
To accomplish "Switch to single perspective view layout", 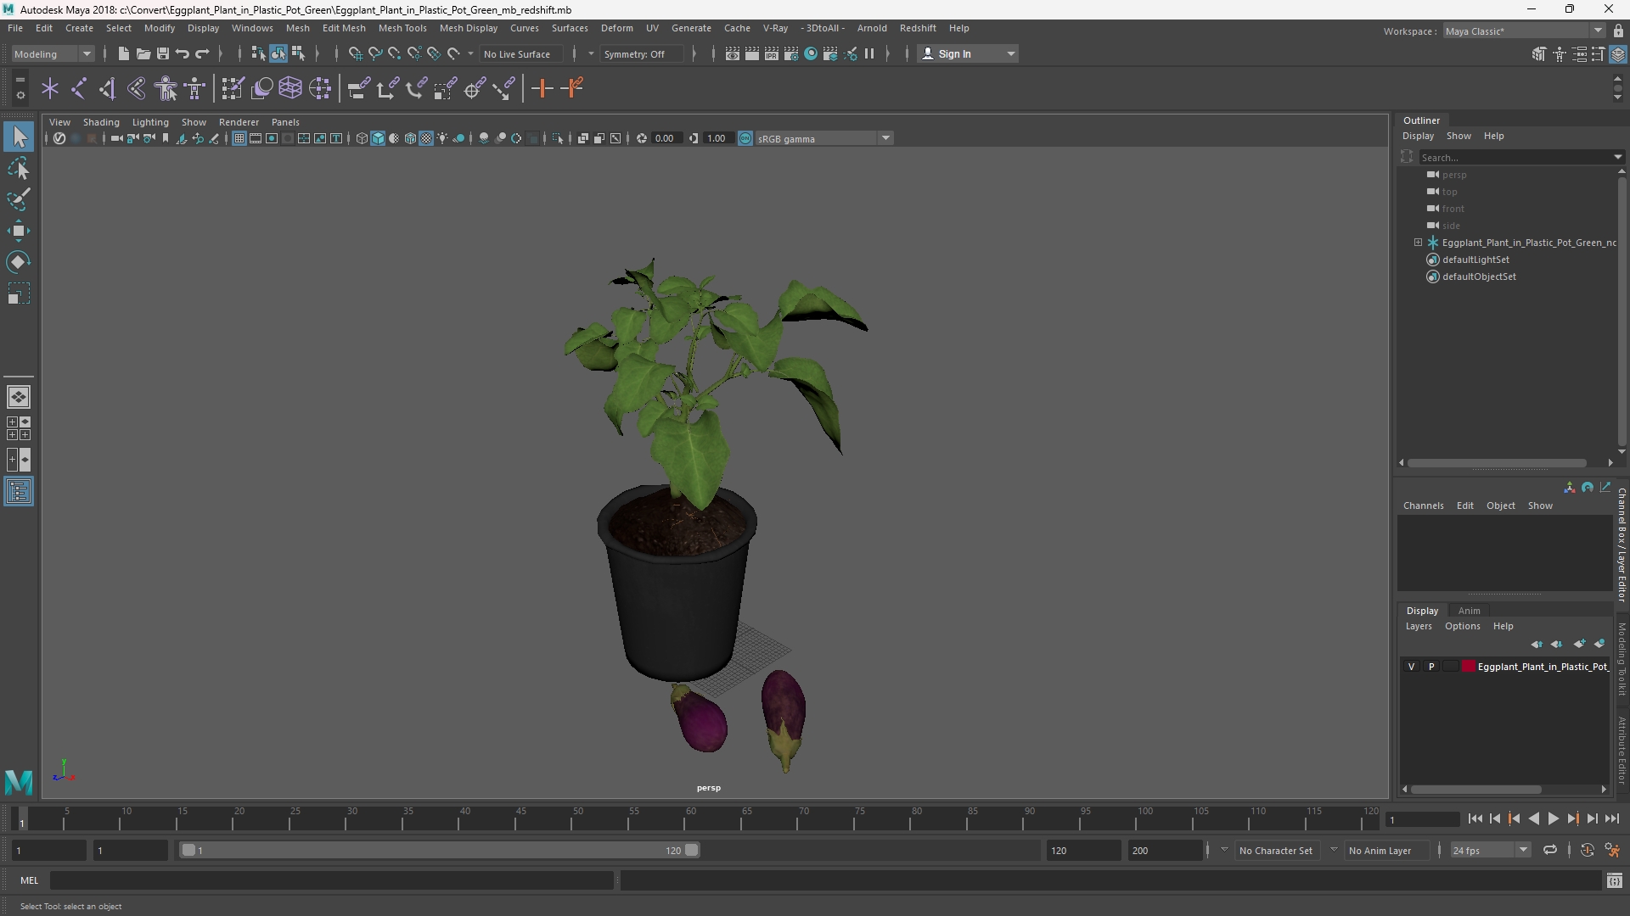I will [19, 397].
